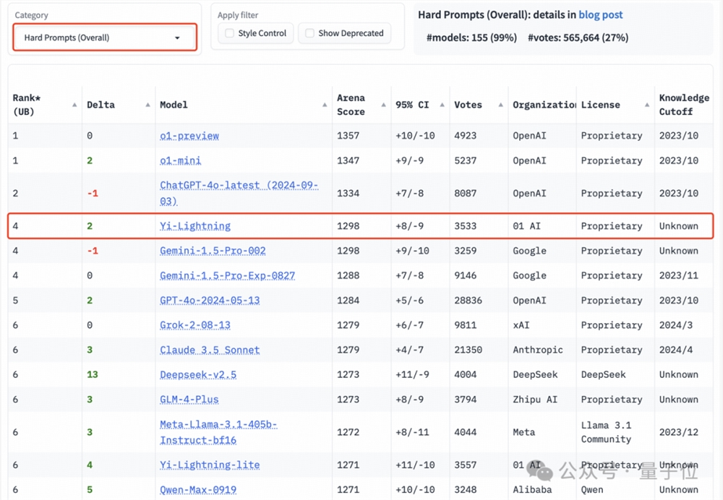Open the Grok-2-08-13 model link

click(x=195, y=325)
